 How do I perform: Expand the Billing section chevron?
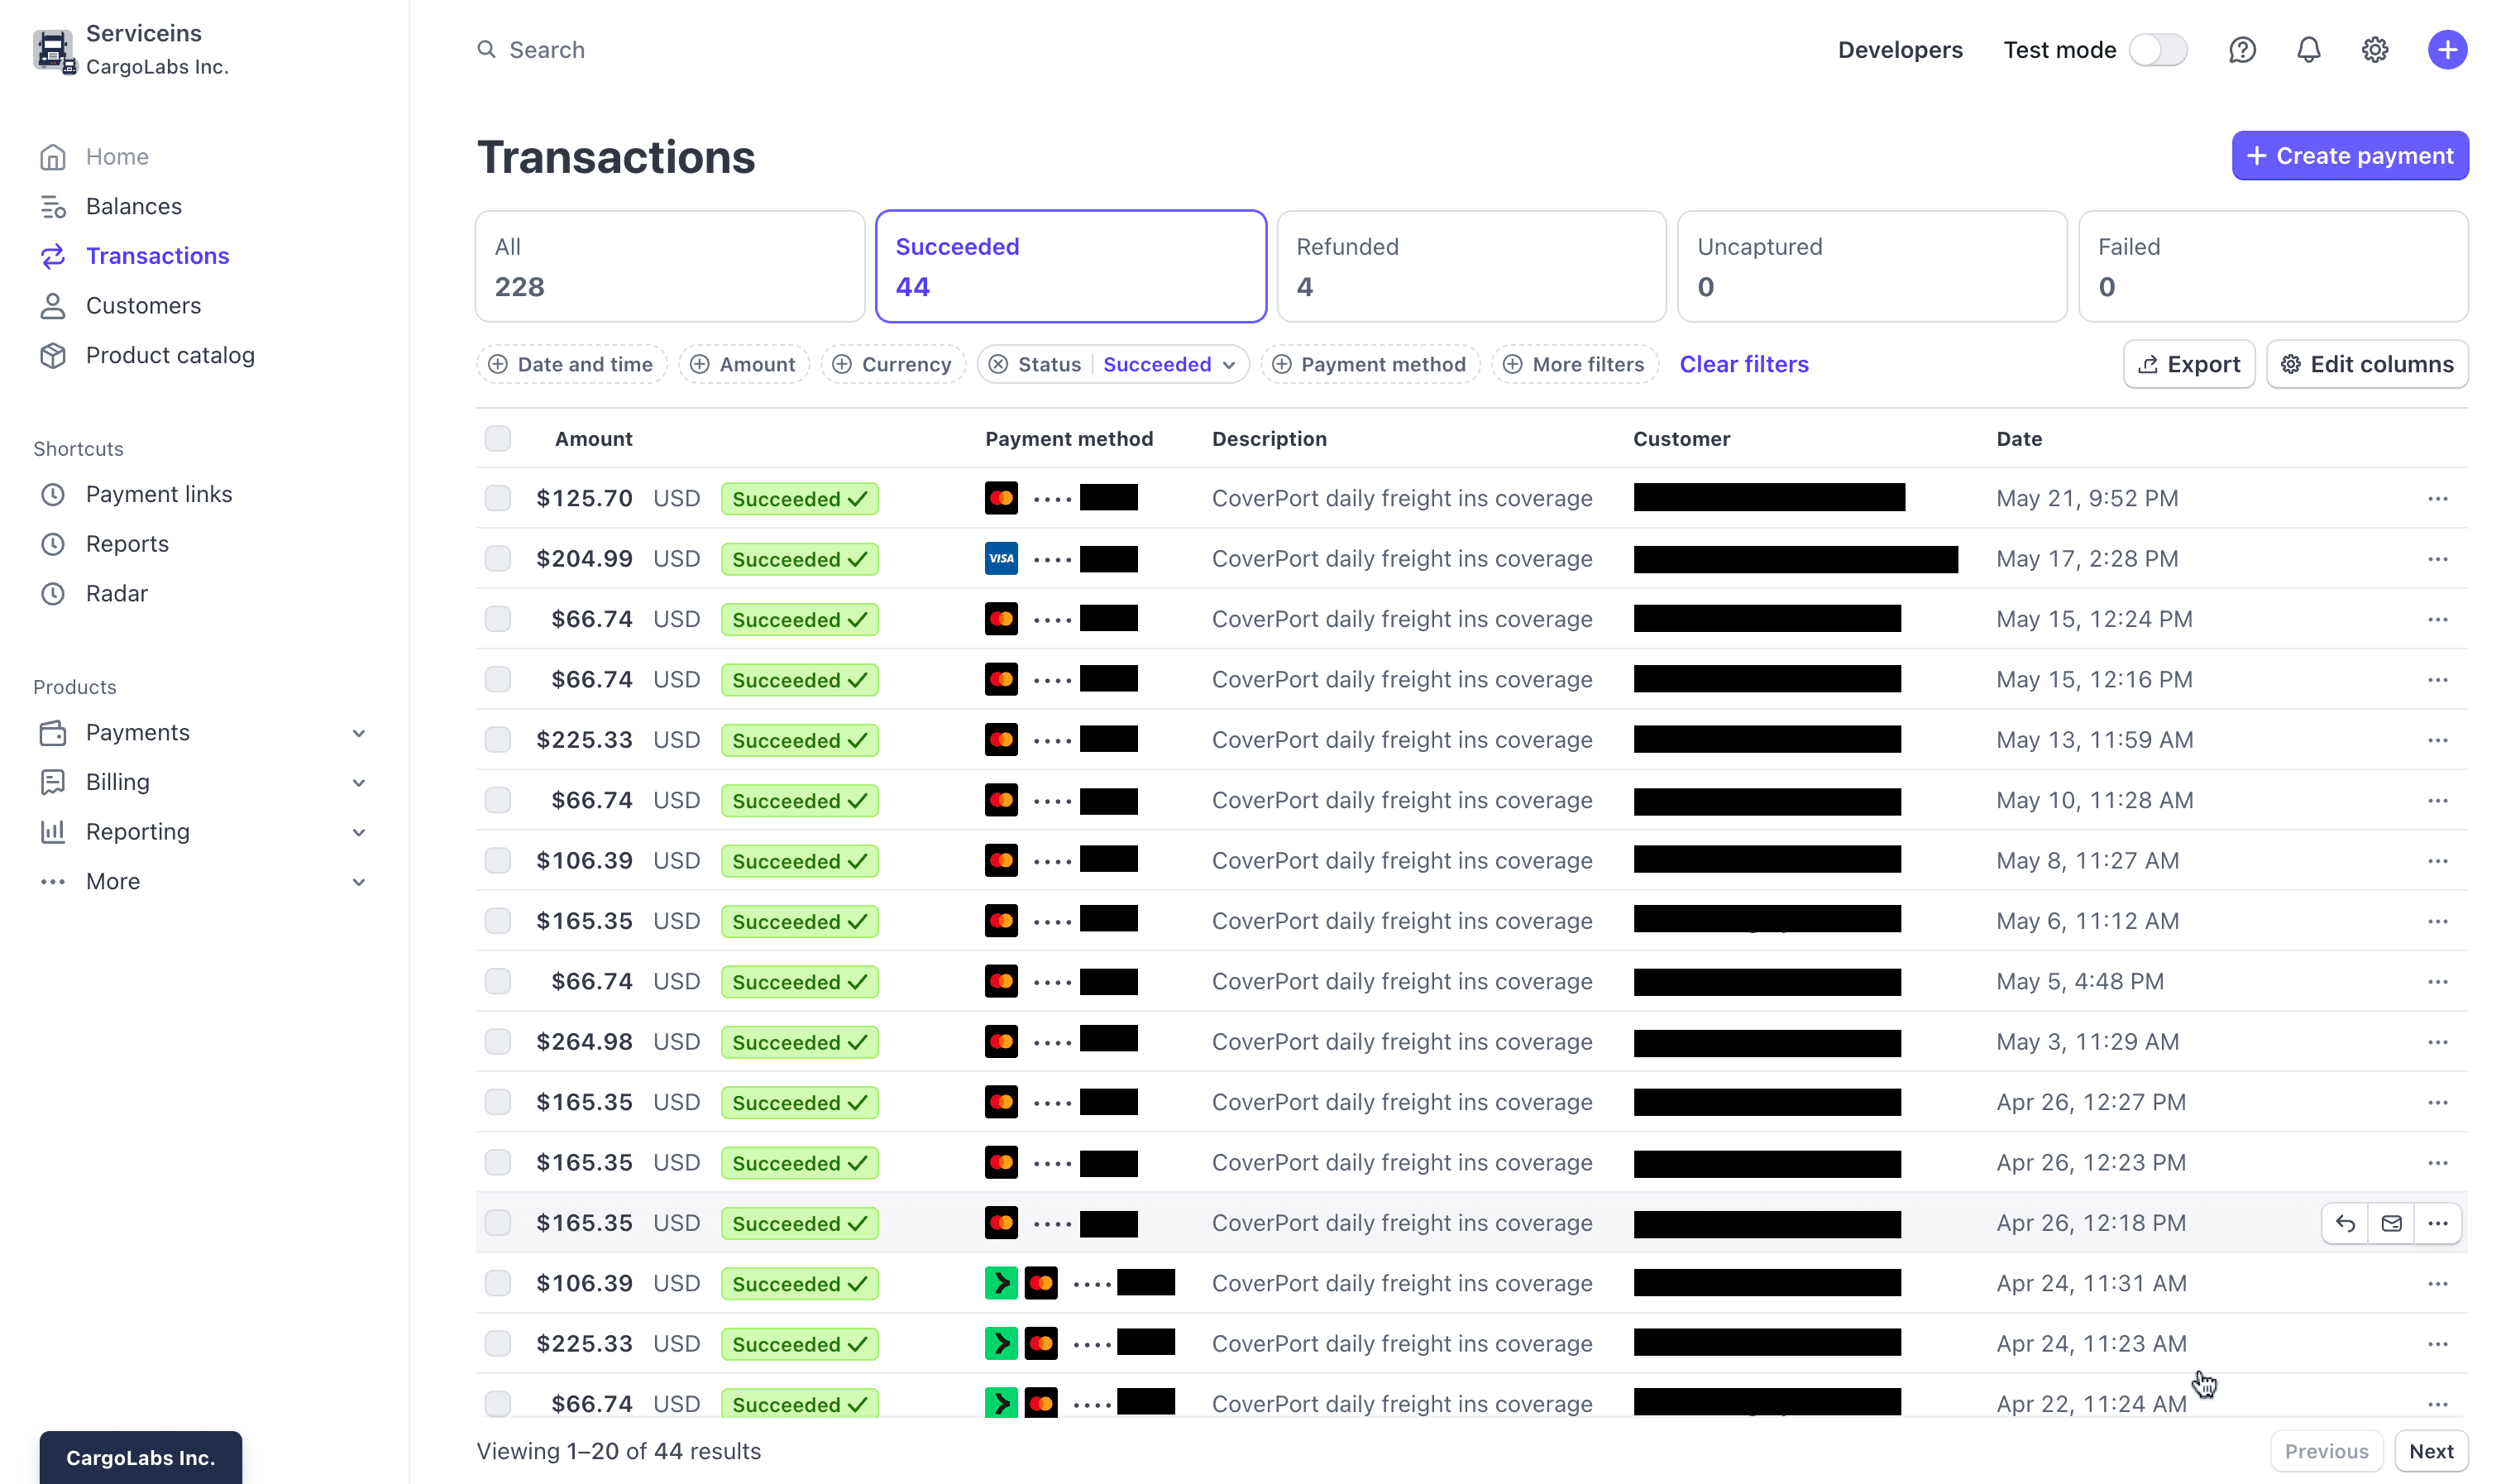(x=359, y=783)
